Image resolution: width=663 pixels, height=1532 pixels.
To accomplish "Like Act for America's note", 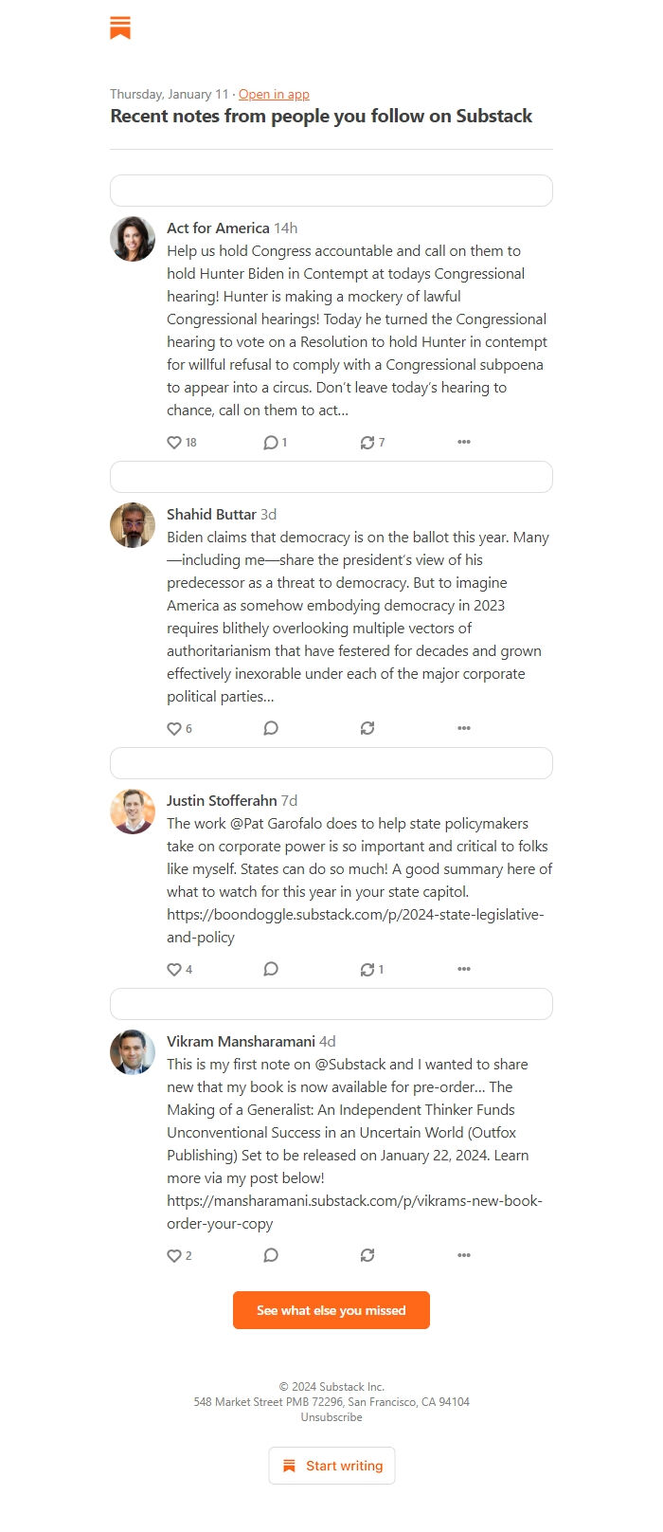I will [x=175, y=442].
